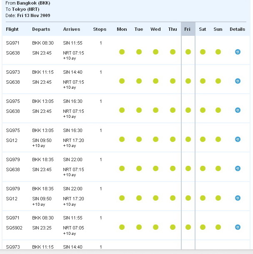Click Sunday availability dot for SQ975 / SQ12
The image size is (253, 254).
click(x=218, y=139)
